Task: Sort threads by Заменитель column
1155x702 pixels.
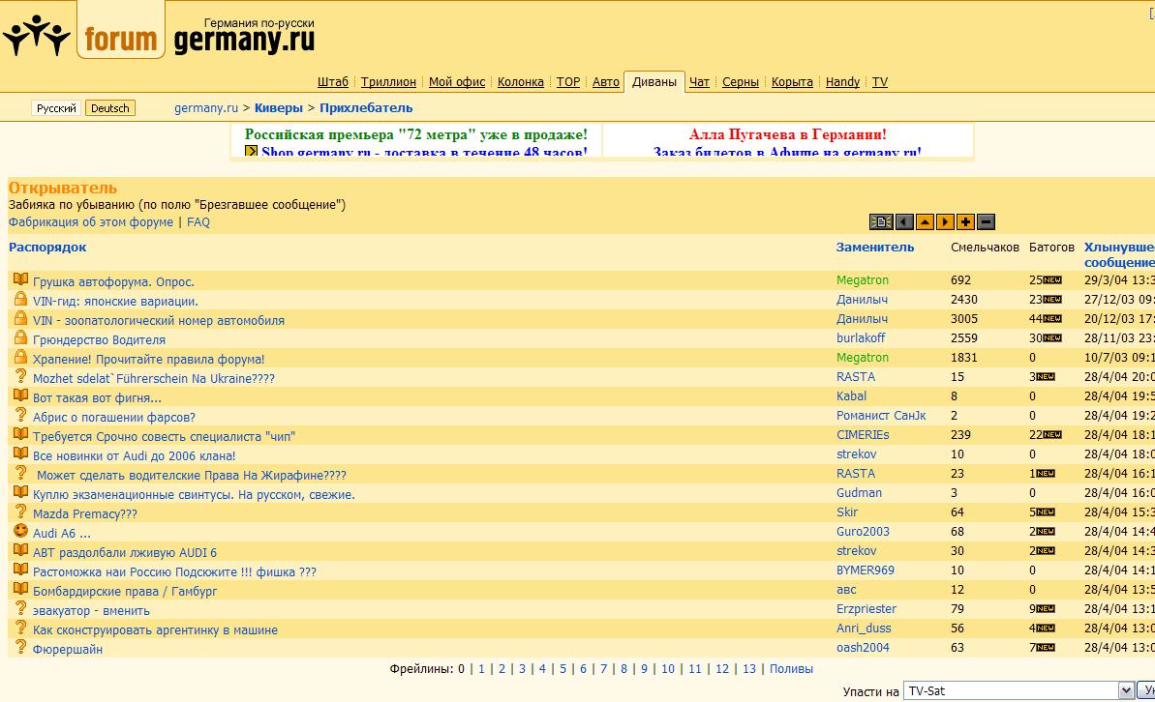Action: pyautogui.click(x=874, y=247)
